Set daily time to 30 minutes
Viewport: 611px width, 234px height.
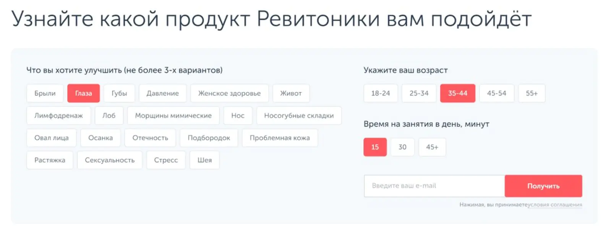pos(402,147)
